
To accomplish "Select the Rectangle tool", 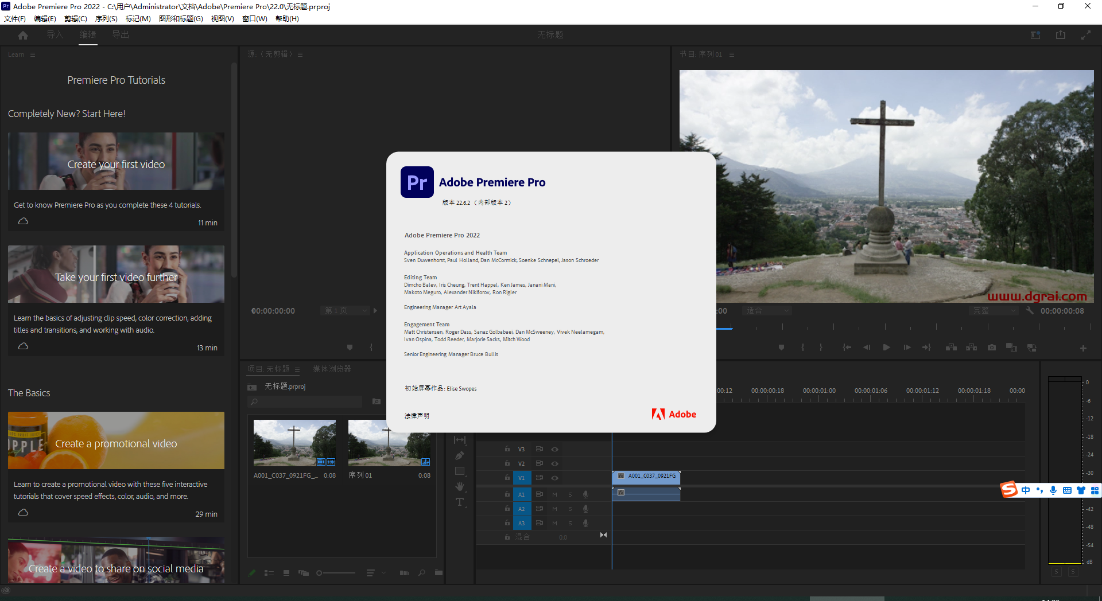I will 459,470.
